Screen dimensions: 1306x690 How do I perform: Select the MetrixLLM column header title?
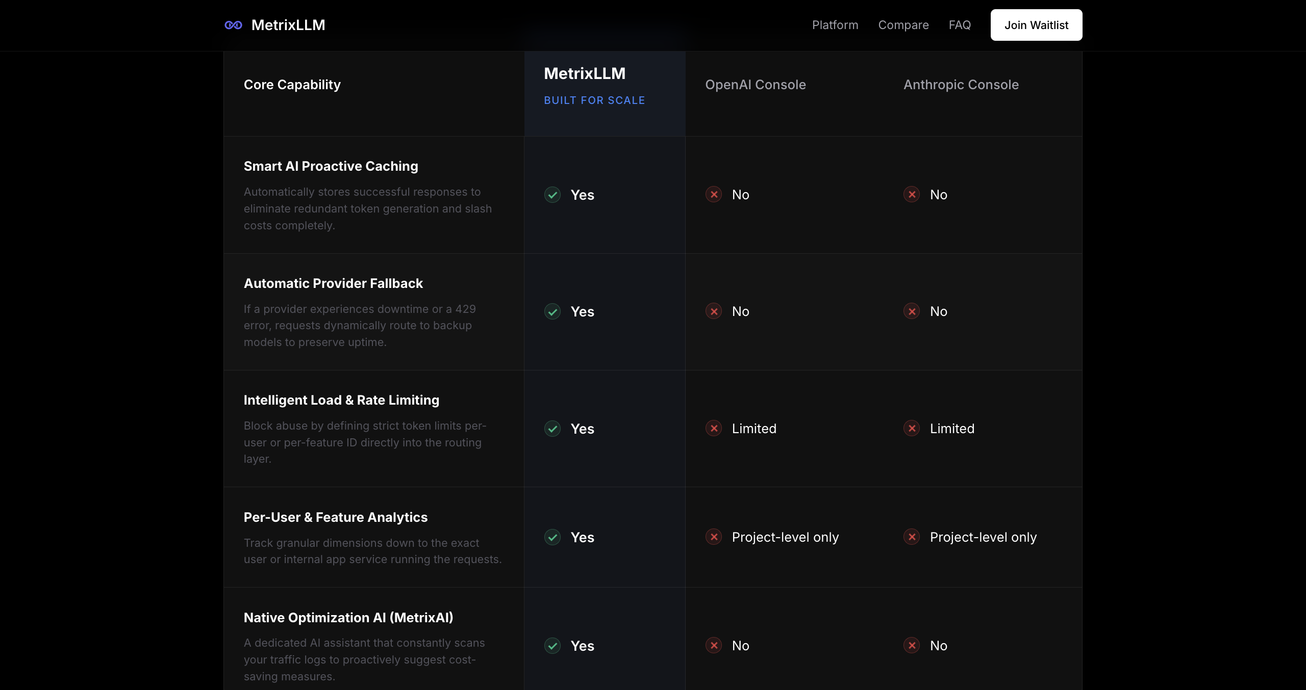tap(585, 73)
